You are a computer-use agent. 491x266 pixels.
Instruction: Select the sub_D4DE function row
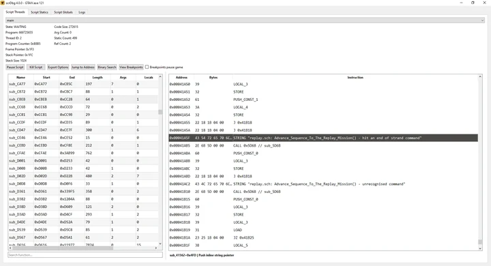83,222
